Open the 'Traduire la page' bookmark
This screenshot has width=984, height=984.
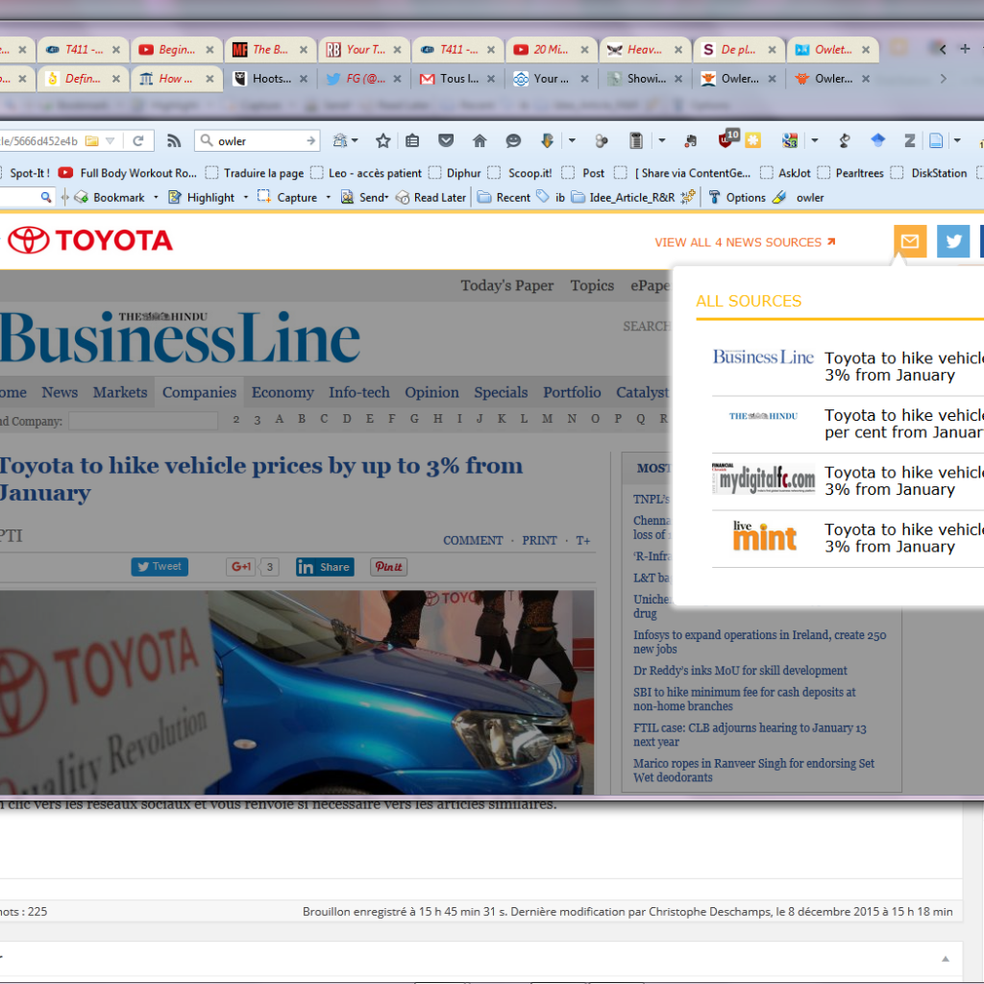coord(255,173)
